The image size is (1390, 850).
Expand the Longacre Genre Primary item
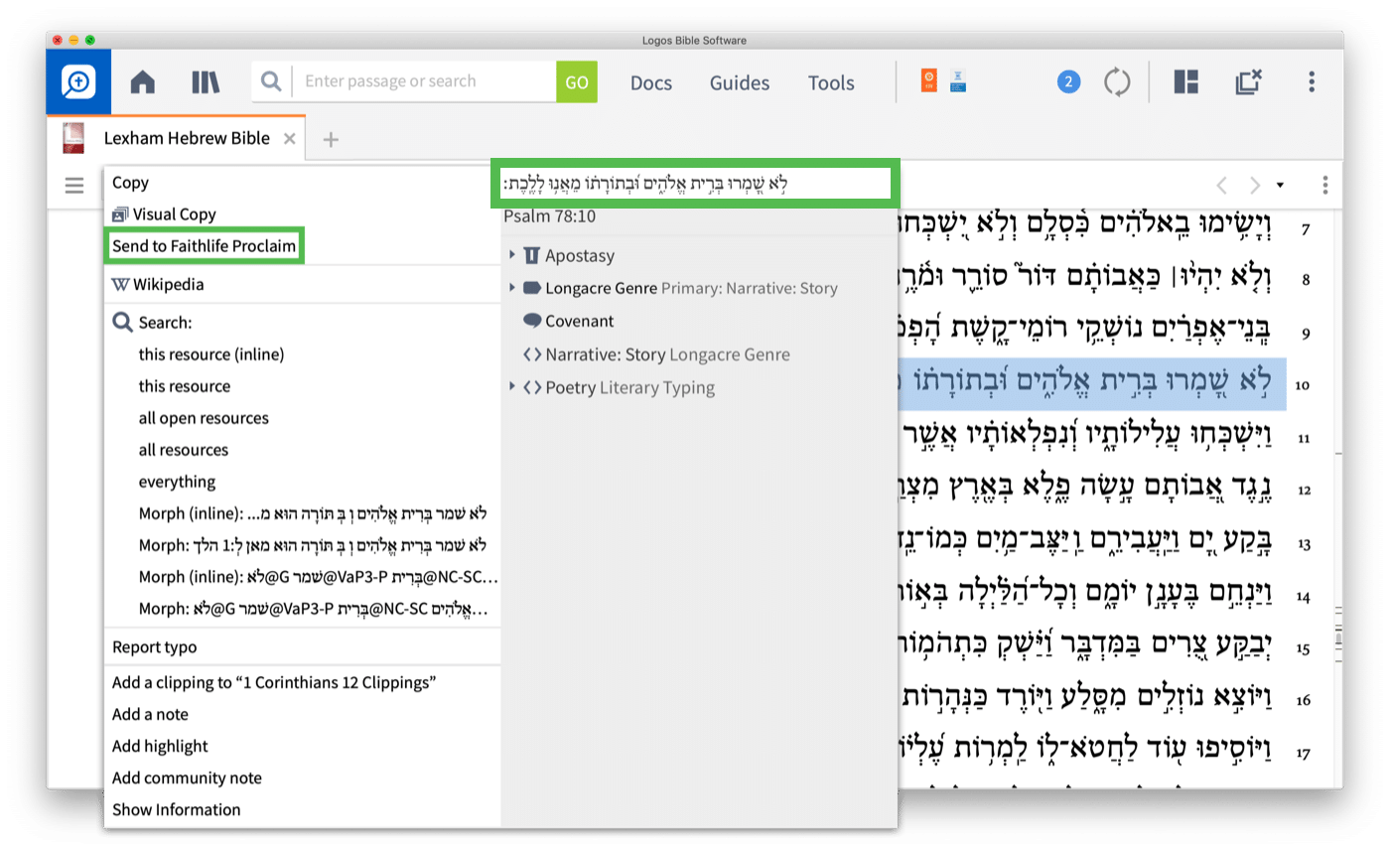tap(512, 288)
